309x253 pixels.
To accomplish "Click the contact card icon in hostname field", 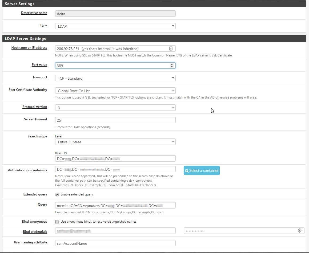I will [x=171, y=48].
